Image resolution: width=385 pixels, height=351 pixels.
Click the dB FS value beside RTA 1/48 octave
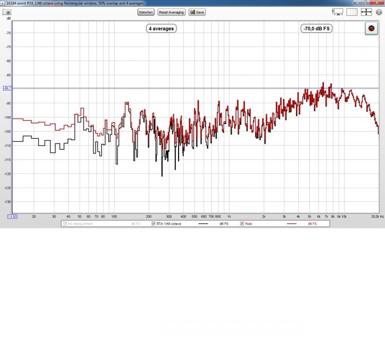pyautogui.click(x=224, y=224)
